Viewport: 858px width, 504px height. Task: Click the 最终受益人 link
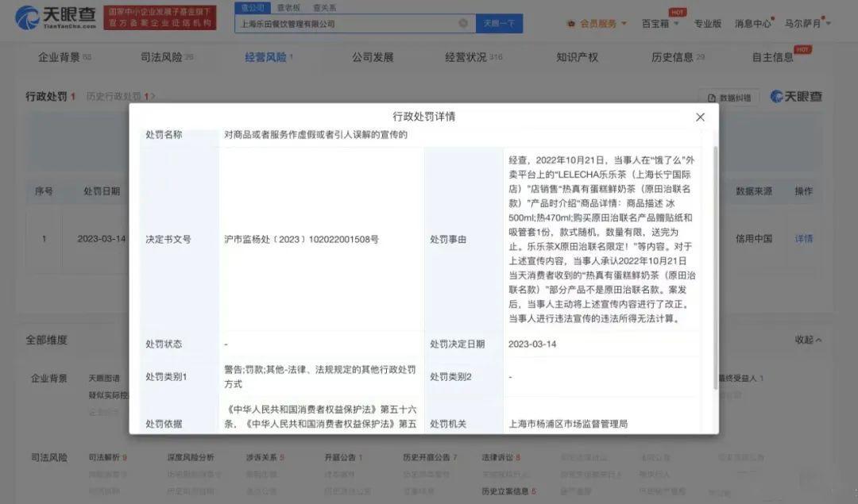[x=740, y=378]
